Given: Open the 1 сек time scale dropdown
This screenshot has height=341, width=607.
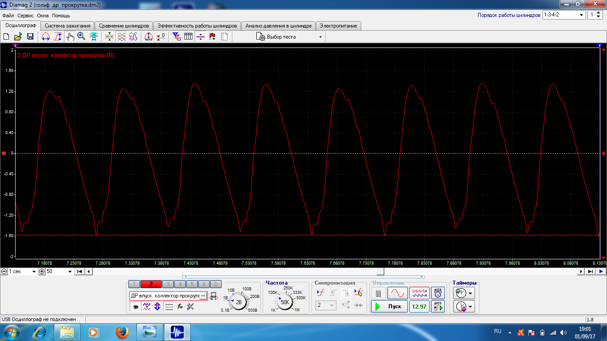Looking at the screenshot, I should [23, 271].
